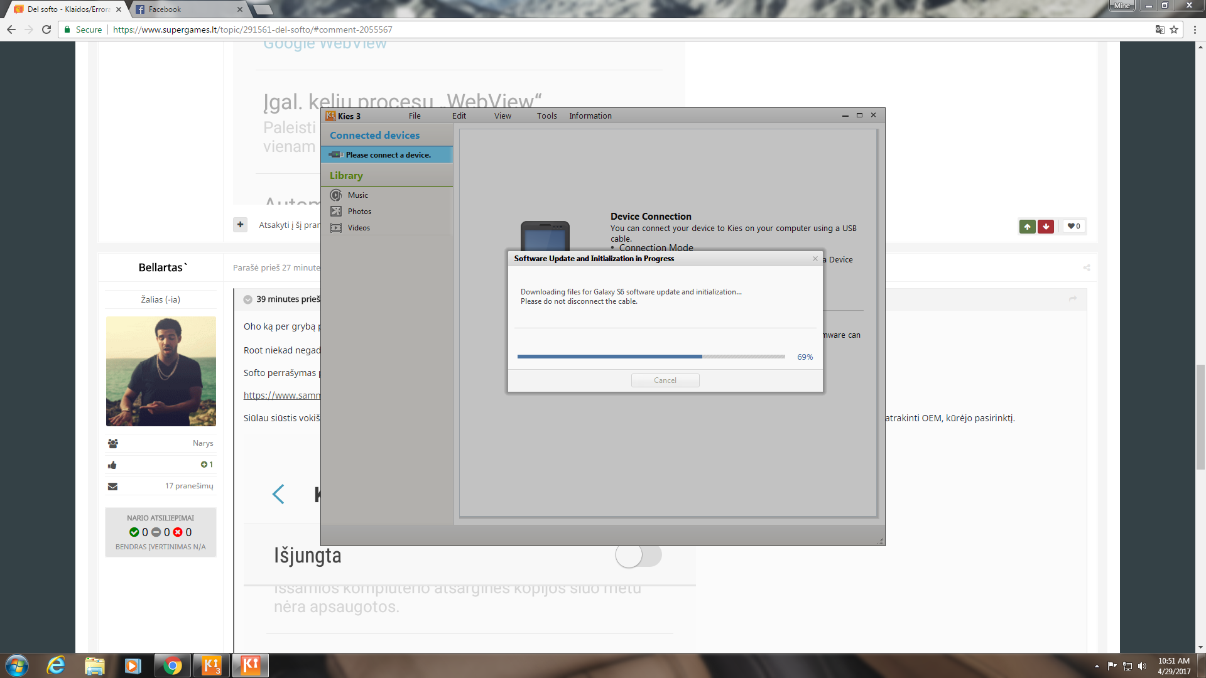Expand the quote header chevron at 39 minutes

pyautogui.click(x=248, y=299)
